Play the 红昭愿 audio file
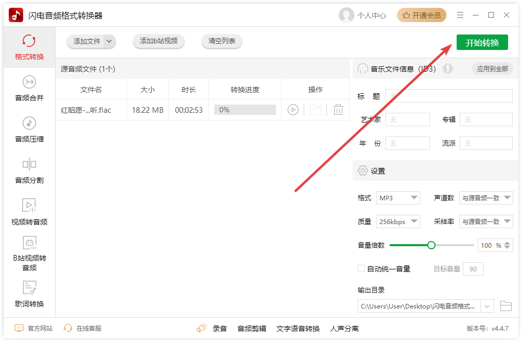 [x=293, y=109]
